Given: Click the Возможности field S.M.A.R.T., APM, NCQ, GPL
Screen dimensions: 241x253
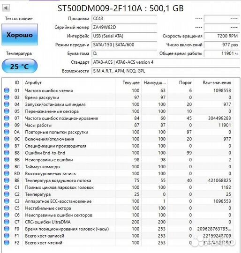Looking at the screenshot, I should (x=166, y=71).
